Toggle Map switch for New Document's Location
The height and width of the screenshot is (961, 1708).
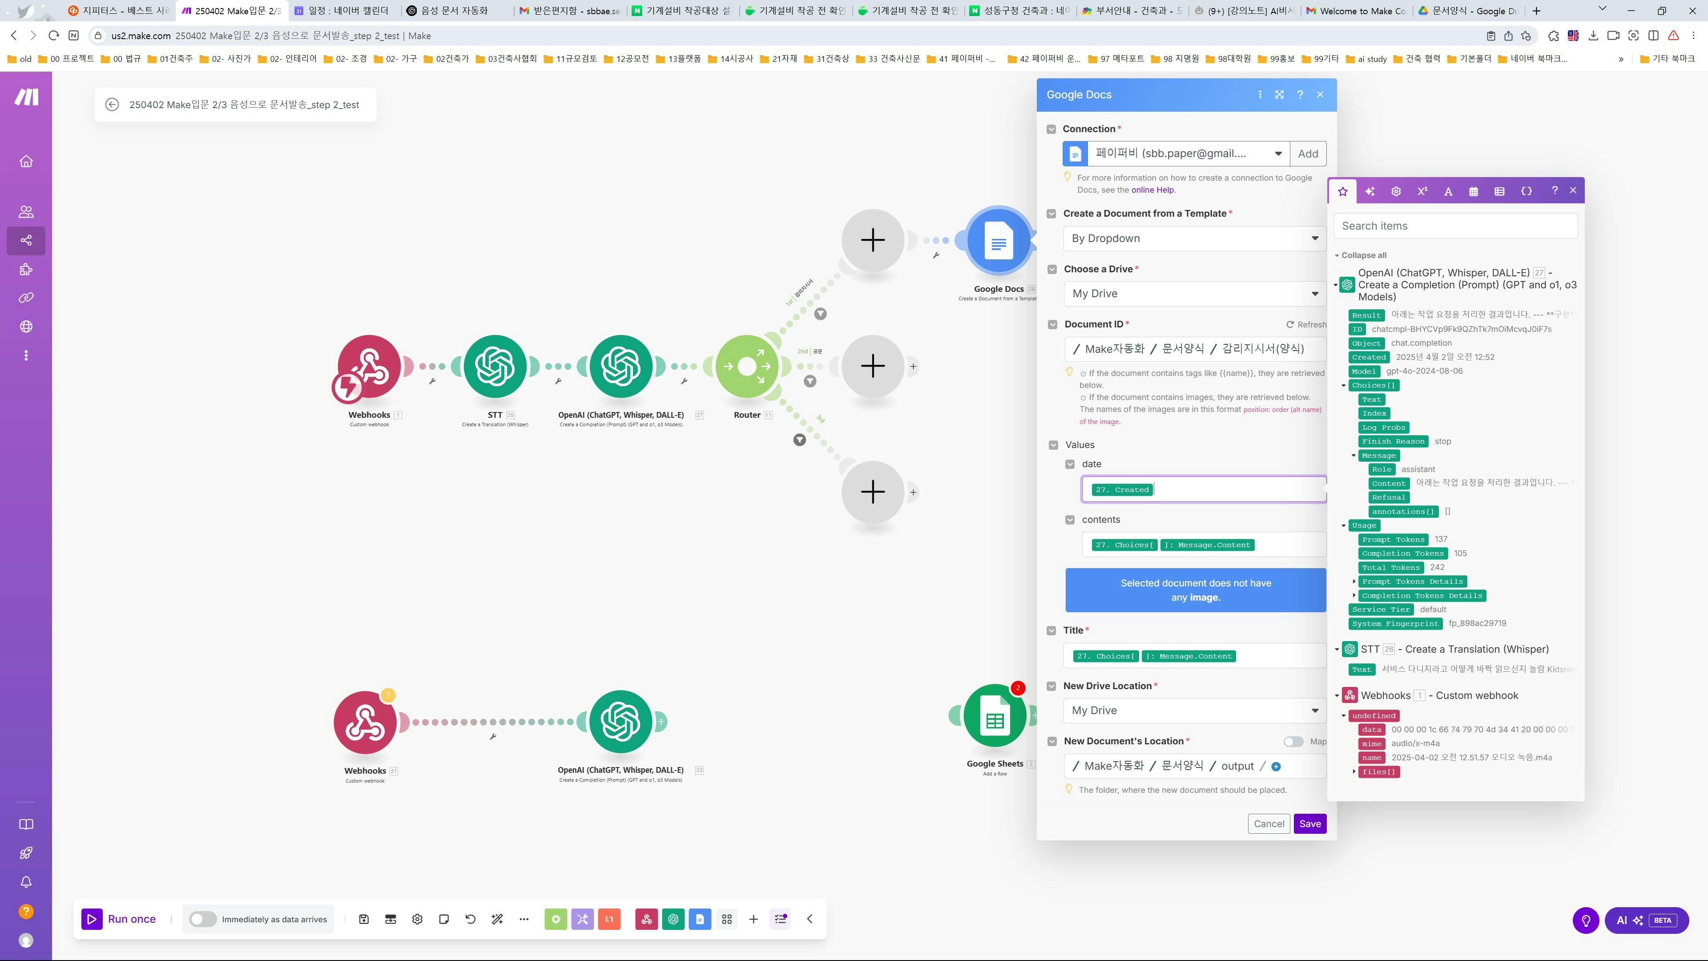click(1292, 742)
